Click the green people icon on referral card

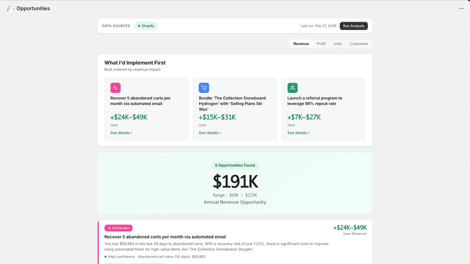pyautogui.click(x=292, y=88)
